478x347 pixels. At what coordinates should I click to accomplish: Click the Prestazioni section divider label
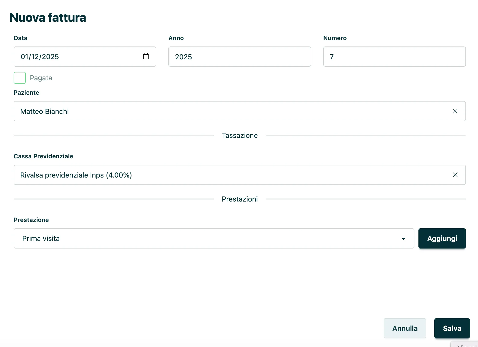click(240, 199)
